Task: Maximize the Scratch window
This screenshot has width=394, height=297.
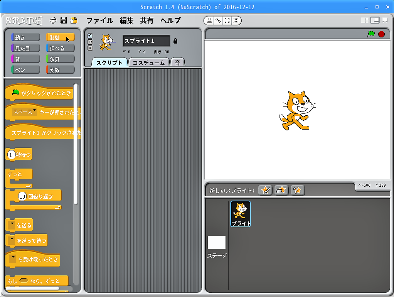Action: pos(377,7)
